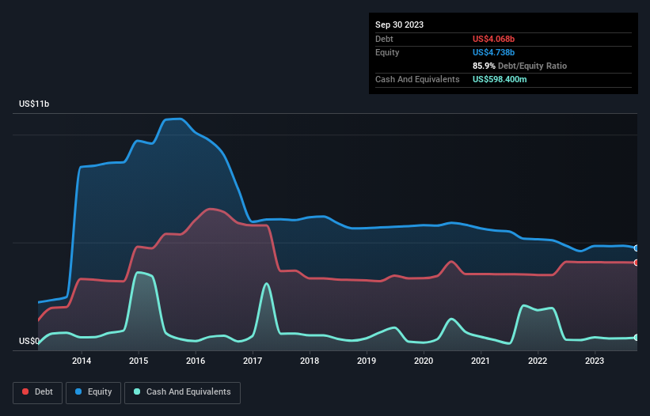Click the 2016 x-axis label
650x416 pixels.
pyautogui.click(x=196, y=361)
